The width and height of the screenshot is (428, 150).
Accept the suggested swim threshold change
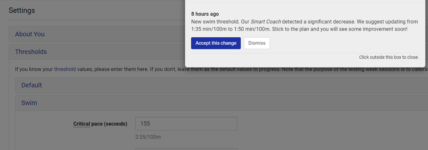click(x=216, y=43)
